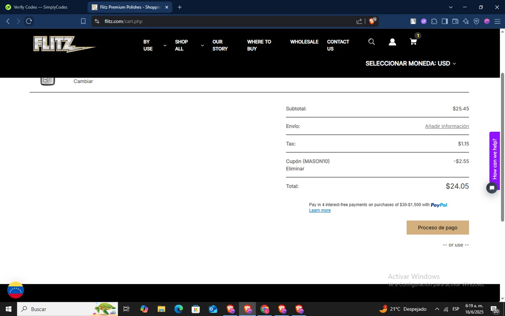This screenshot has height=316, width=505.
Task: Show hidden system tray icons chevron
Action: 437,309
